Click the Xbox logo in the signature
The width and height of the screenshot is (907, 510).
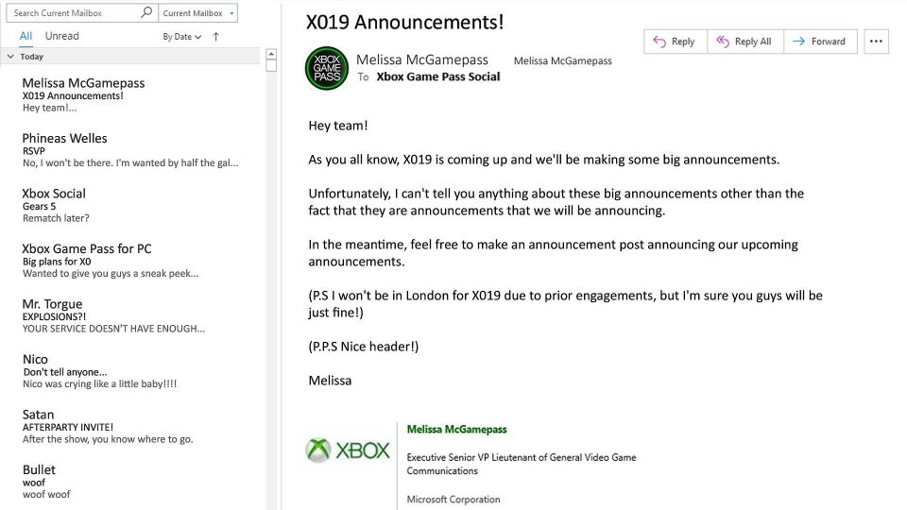coord(348,450)
